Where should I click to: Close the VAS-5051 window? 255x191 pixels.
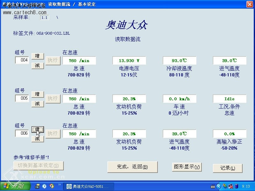[x=250, y=4]
